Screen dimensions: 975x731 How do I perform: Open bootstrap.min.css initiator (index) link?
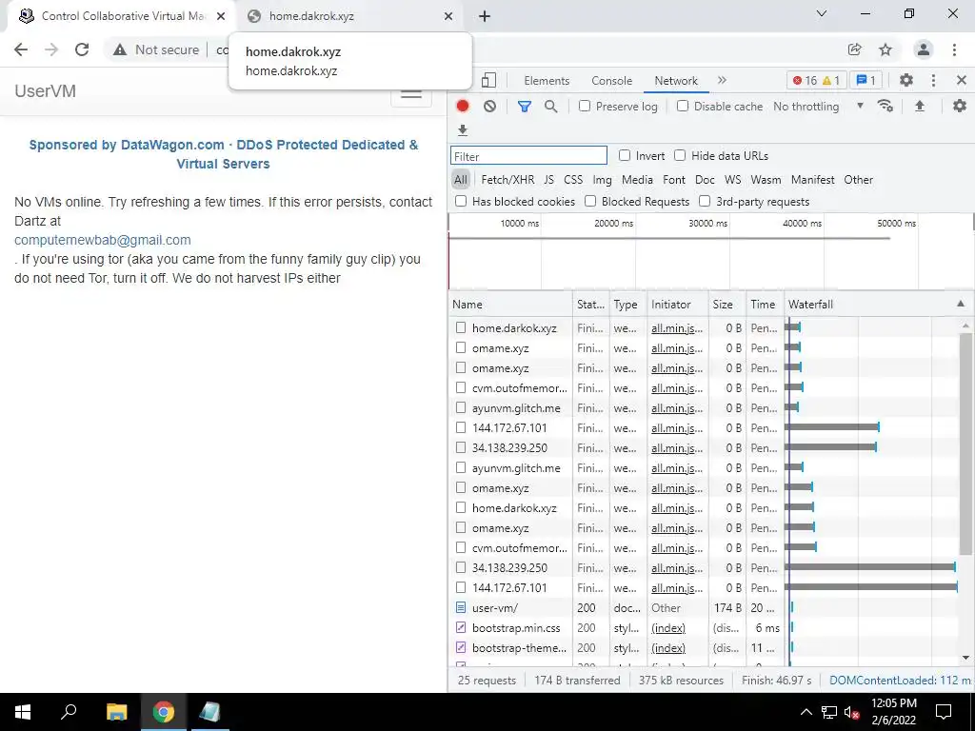pos(668,628)
